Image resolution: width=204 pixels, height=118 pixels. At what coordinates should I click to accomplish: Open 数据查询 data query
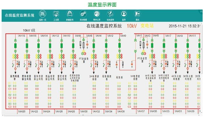pyautogui.click(x=70, y=14)
